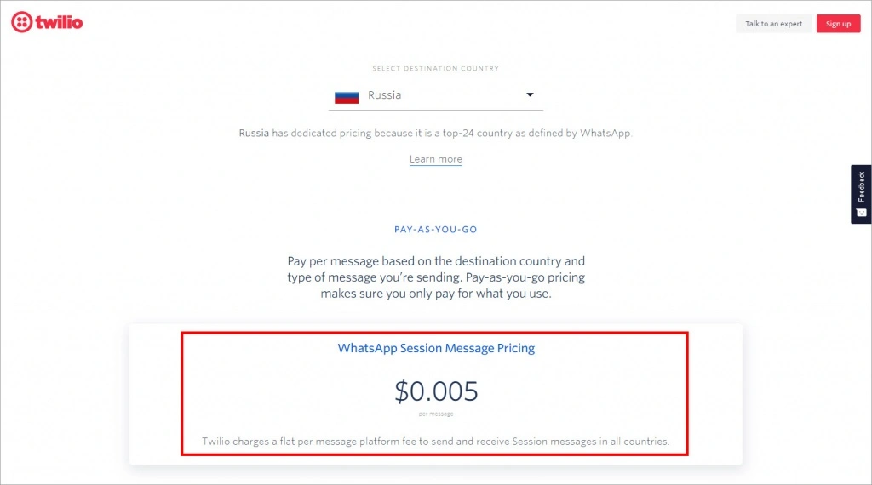The height and width of the screenshot is (485, 872).
Task: Click the Select Destination Country label
Action: tap(435, 68)
